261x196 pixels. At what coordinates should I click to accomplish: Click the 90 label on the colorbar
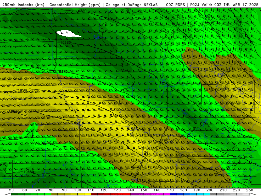[64, 190]
